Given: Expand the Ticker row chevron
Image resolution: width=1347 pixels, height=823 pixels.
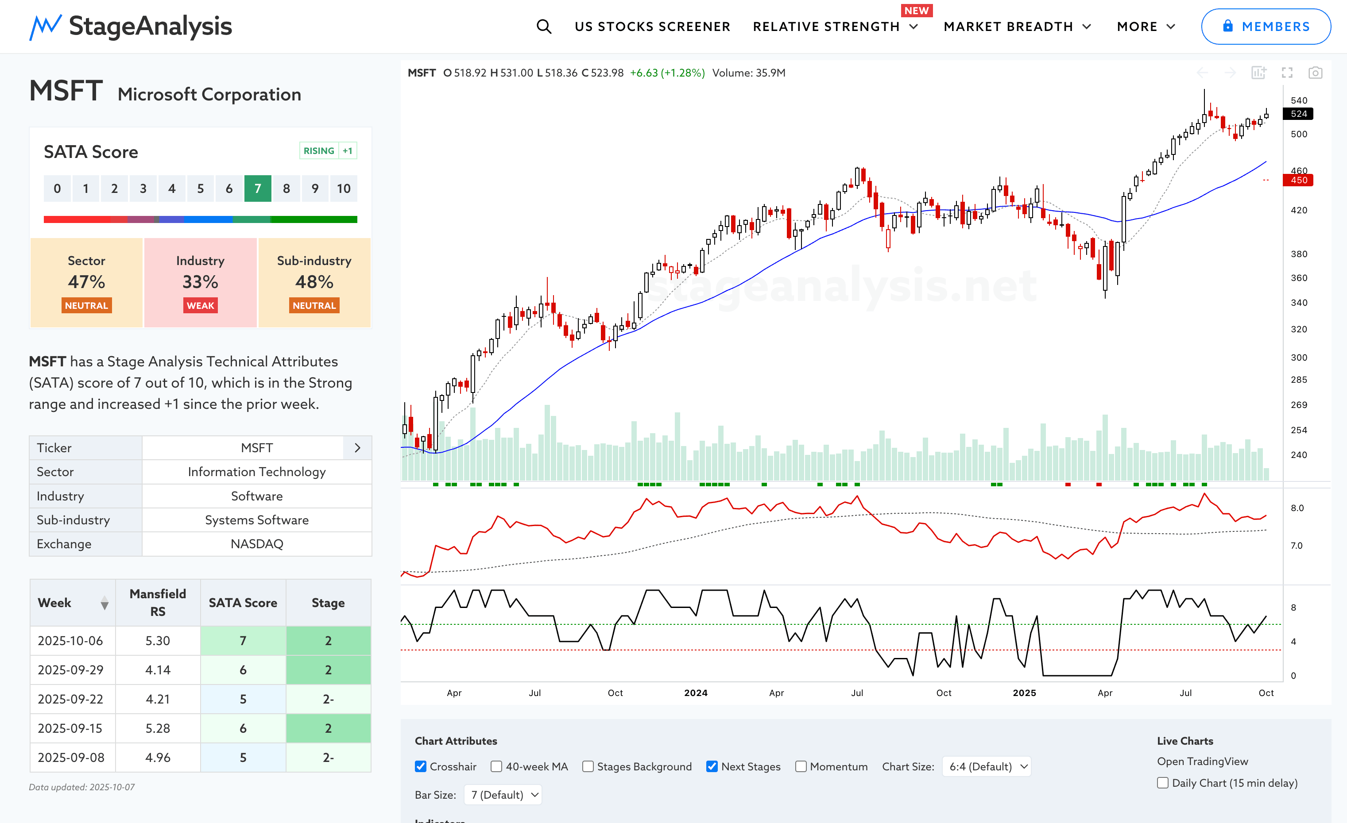Looking at the screenshot, I should click(357, 448).
